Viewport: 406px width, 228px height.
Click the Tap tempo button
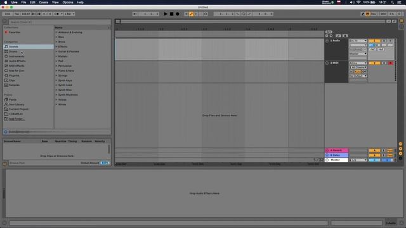[x=16, y=14]
